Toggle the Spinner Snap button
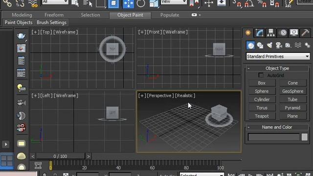The image size is (313, 176). click(274, 3)
